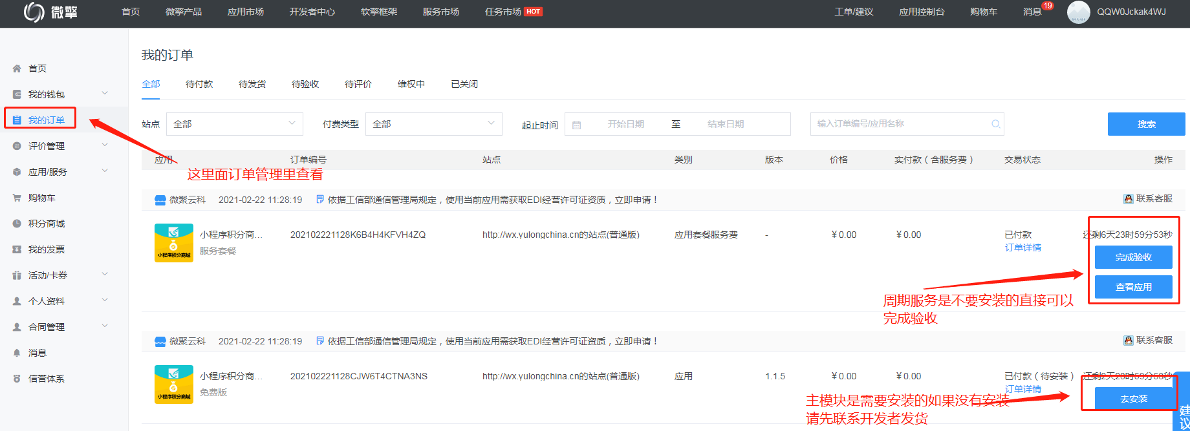Screen dimensions: 1190x431
Task: Click the 微聚云科 store icon of second order
Action: (x=160, y=342)
